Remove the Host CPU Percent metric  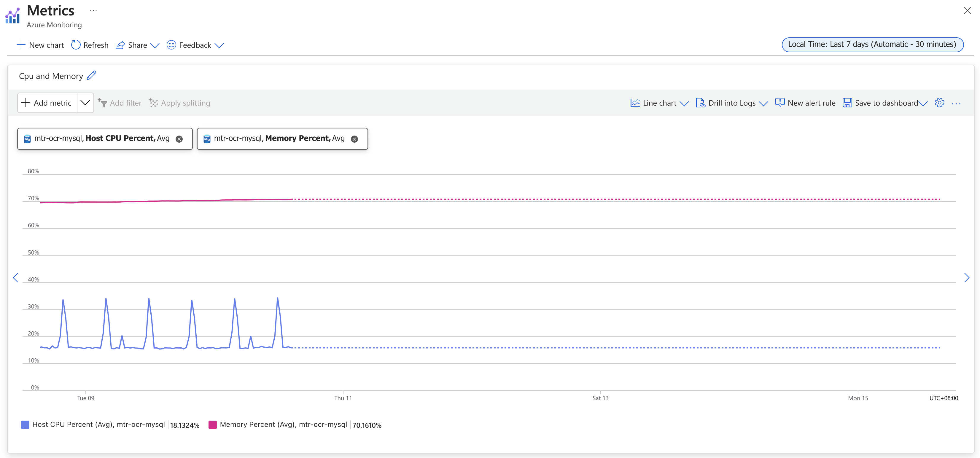[x=179, y=139]
